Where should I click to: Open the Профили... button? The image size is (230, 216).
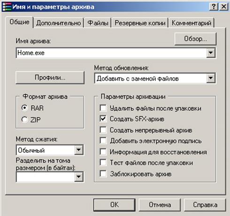click(x=50, y=77)
